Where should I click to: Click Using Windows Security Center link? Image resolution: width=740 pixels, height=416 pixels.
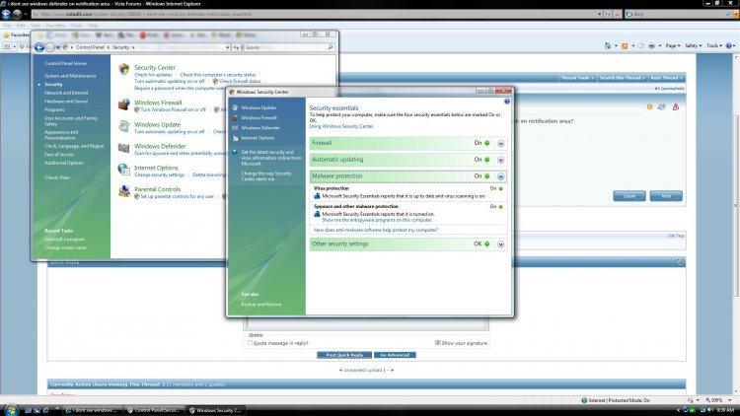coord(341,126)
